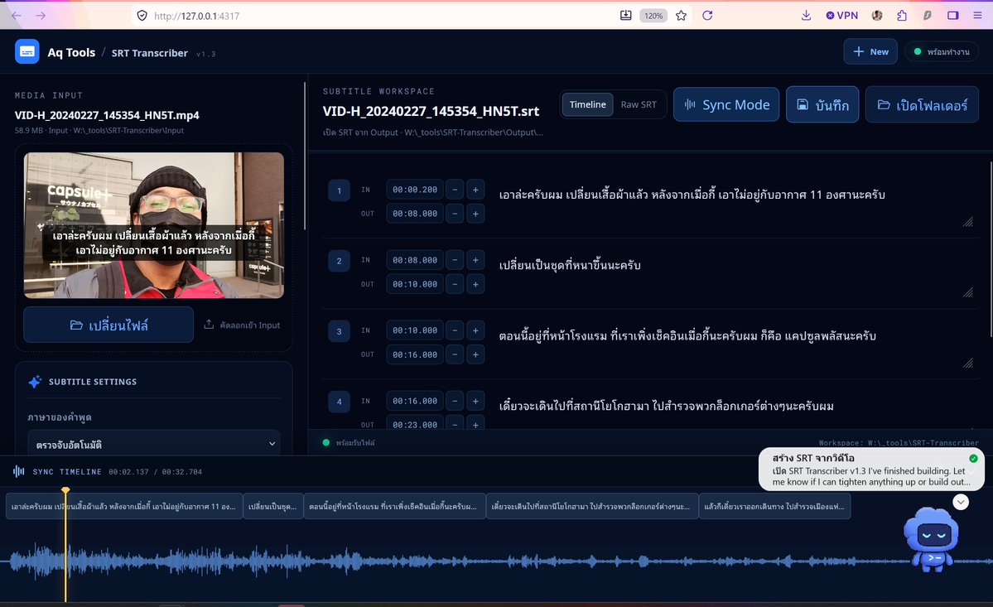Open the browser extensions puzzle icon
This screenshot has width=993, height=607.
coord(902,15)
